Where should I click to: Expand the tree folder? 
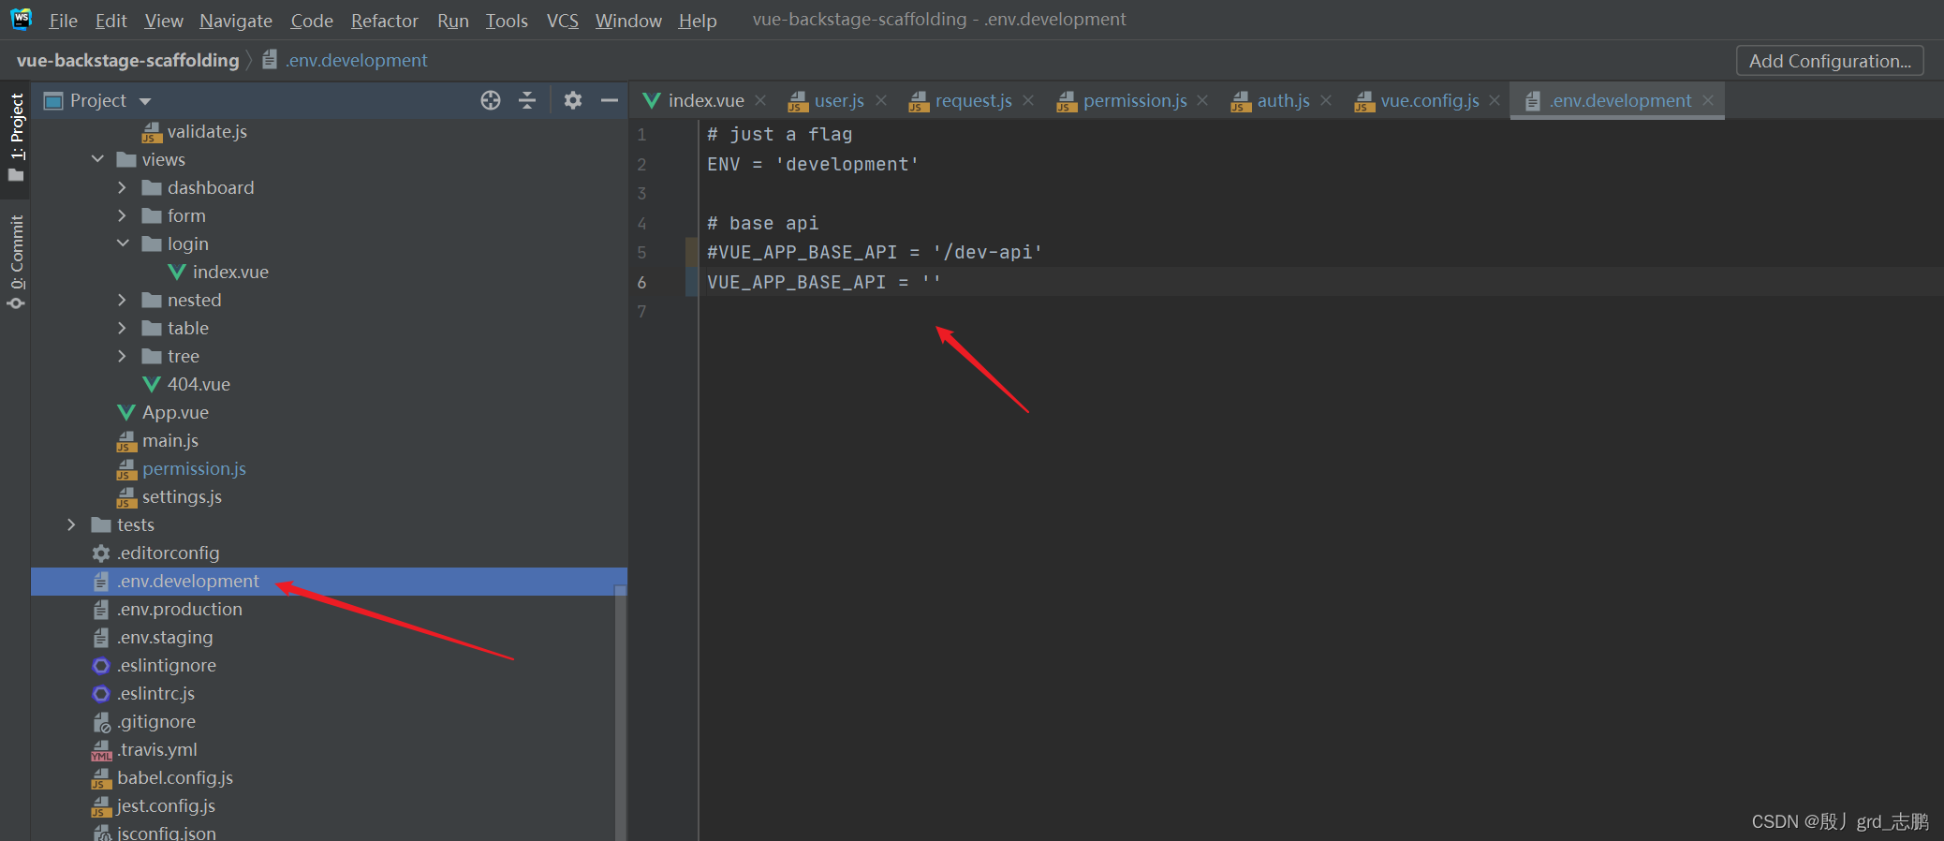pyautogui.click(x=122, y=356)
